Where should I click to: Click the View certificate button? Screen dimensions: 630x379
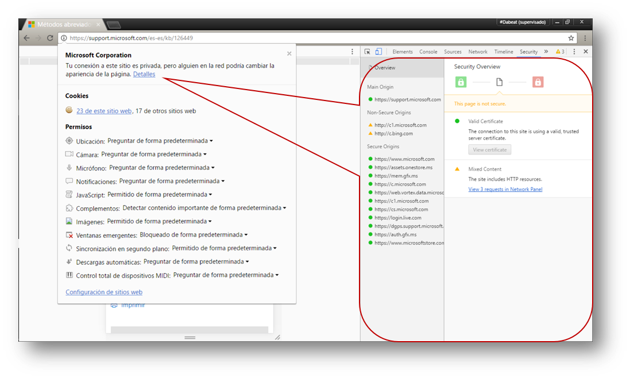(490, 149)
